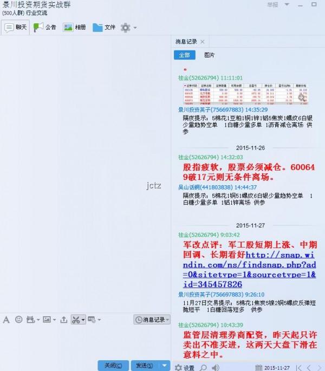Screen dimensions: 325x371
Task: Expand the gear settings dropdown in top toolbar
Action: tap(135, 28)
